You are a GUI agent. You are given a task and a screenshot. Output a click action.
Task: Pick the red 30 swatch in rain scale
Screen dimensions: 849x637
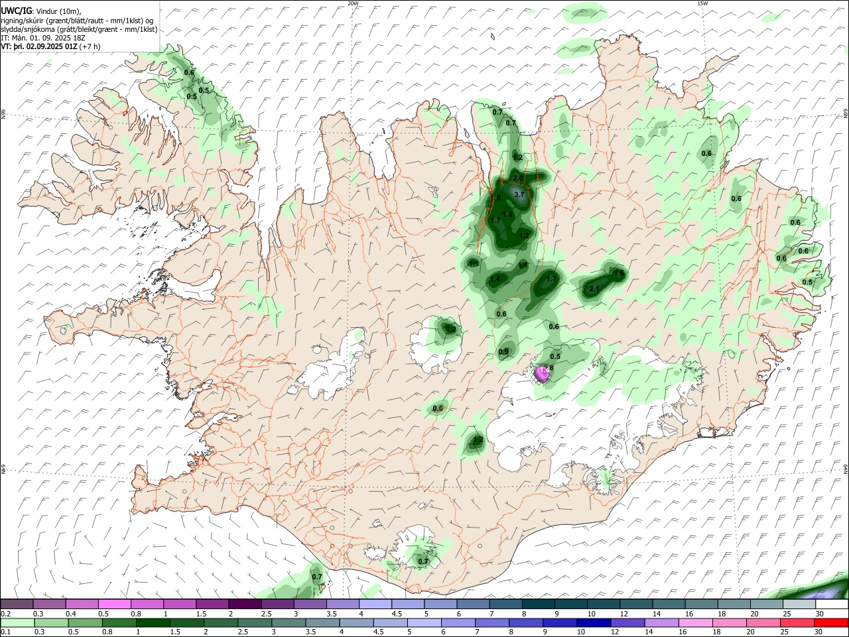coord(832,622)
